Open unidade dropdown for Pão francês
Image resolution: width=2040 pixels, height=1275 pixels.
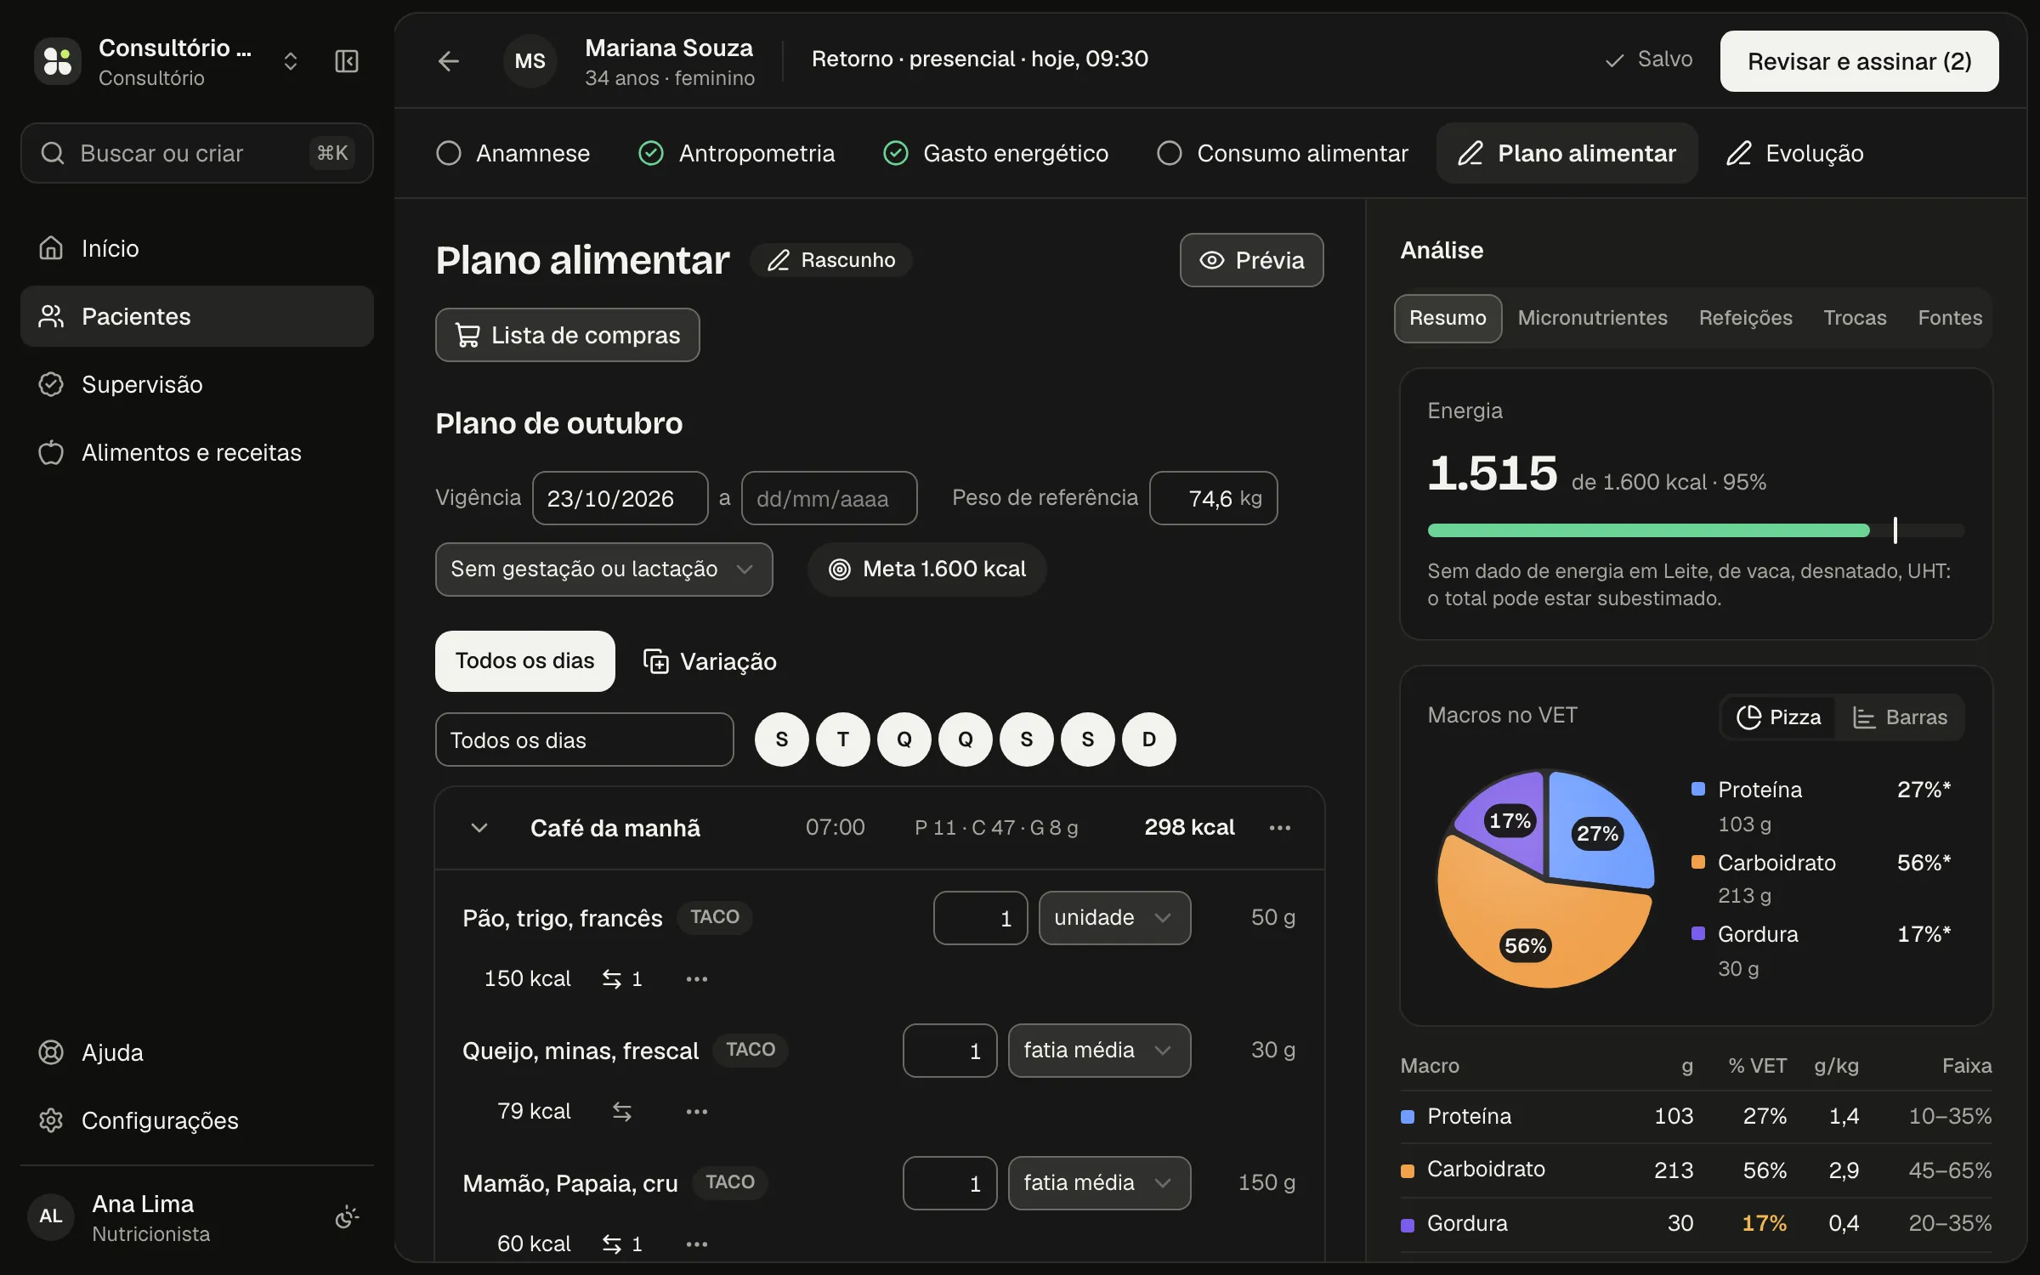click(1114, 918)
